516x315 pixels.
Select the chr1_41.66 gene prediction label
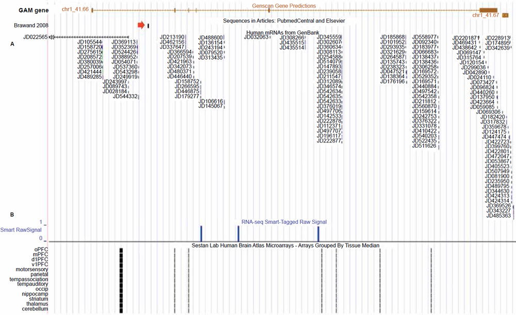coord(75,9)
